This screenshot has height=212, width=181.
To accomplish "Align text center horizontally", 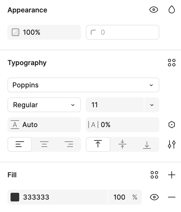I will [x=44, y=144].
